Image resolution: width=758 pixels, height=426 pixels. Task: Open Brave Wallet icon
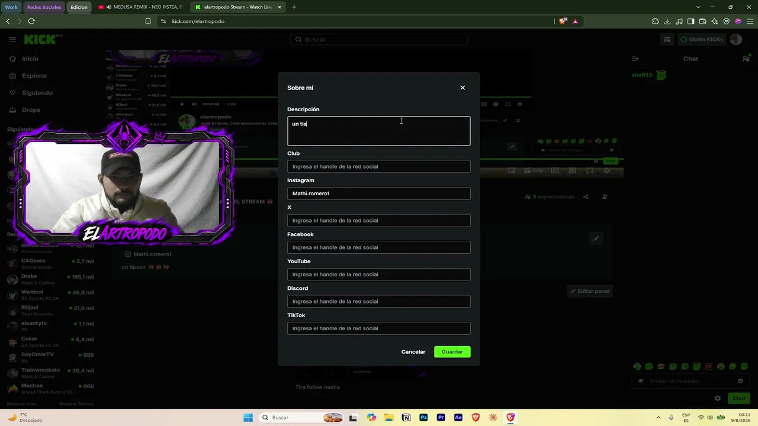pyautogui.click(x=702, y=21)
